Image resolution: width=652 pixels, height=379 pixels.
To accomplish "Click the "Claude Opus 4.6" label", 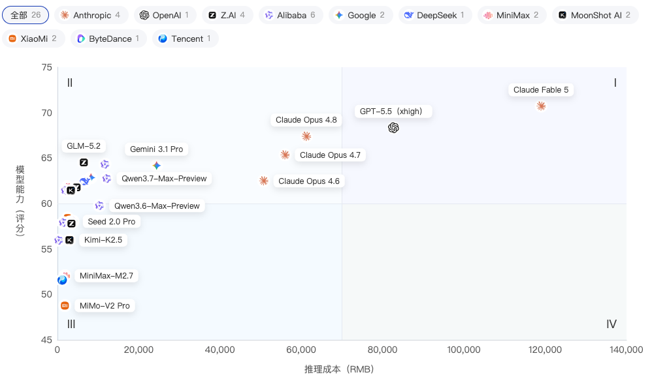I will click(x=309, y=181).
